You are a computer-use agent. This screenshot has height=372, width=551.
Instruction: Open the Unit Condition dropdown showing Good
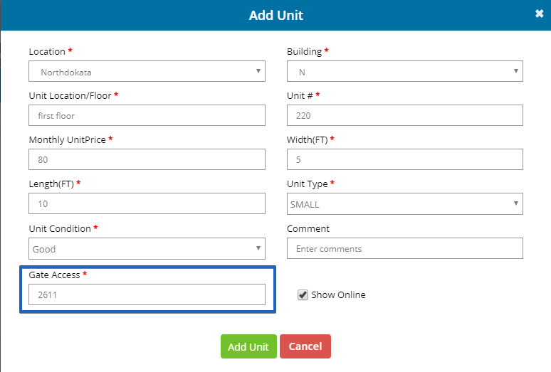point(147,248)
